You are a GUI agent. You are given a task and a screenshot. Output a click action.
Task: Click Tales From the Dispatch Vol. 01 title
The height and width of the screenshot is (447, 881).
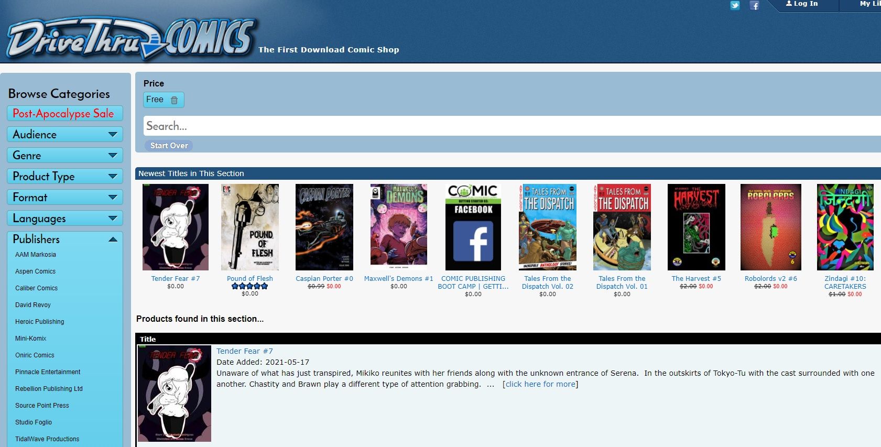622,282
